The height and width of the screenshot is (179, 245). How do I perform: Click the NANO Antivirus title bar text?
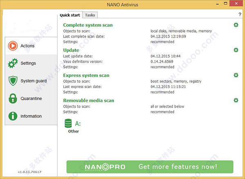click(x=122, y=4)
